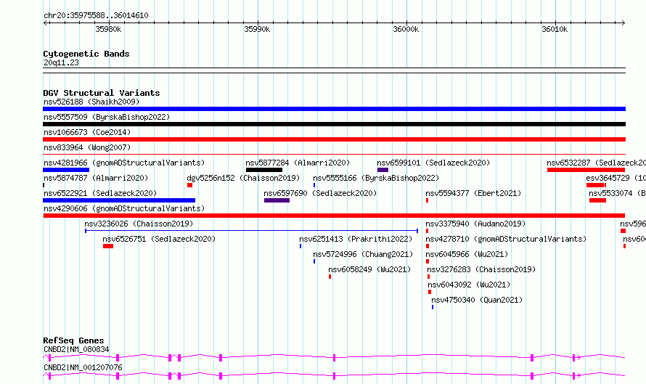Select the nsv3236026 (Chaisson2019) blue span line
Screen dimensions: 646x384
coord(251,231)
